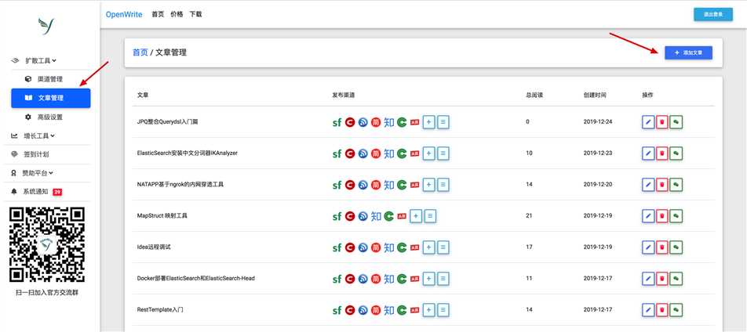Screen dimensions: 747x332
Task: Click WeChat icon in Idea远程调试 row
Action: (676, 247)
